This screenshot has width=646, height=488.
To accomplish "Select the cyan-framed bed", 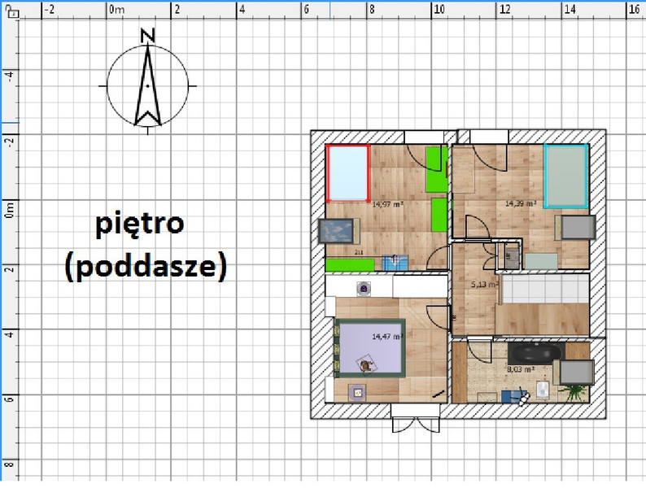I will [565, 176].
